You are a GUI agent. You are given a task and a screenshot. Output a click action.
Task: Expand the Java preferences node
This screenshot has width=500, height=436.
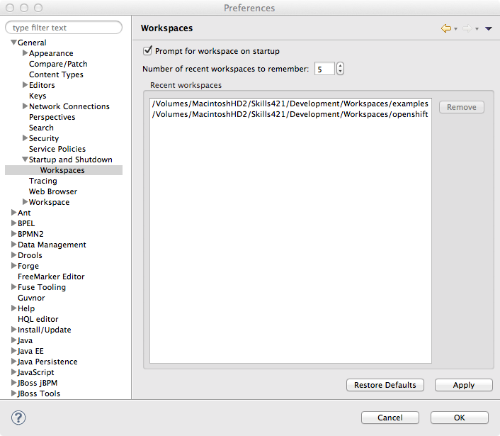(13, 340)
